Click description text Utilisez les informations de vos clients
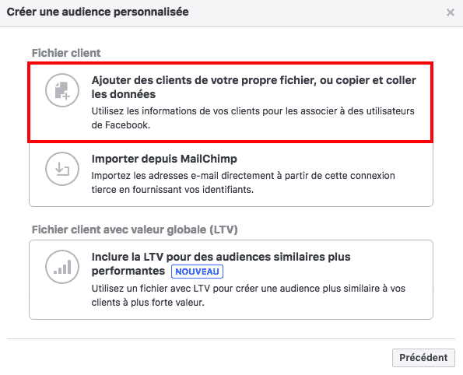 (x=253, y=117)
